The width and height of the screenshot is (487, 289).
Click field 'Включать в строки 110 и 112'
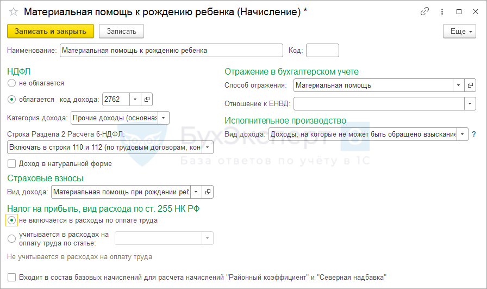[105, 147]
